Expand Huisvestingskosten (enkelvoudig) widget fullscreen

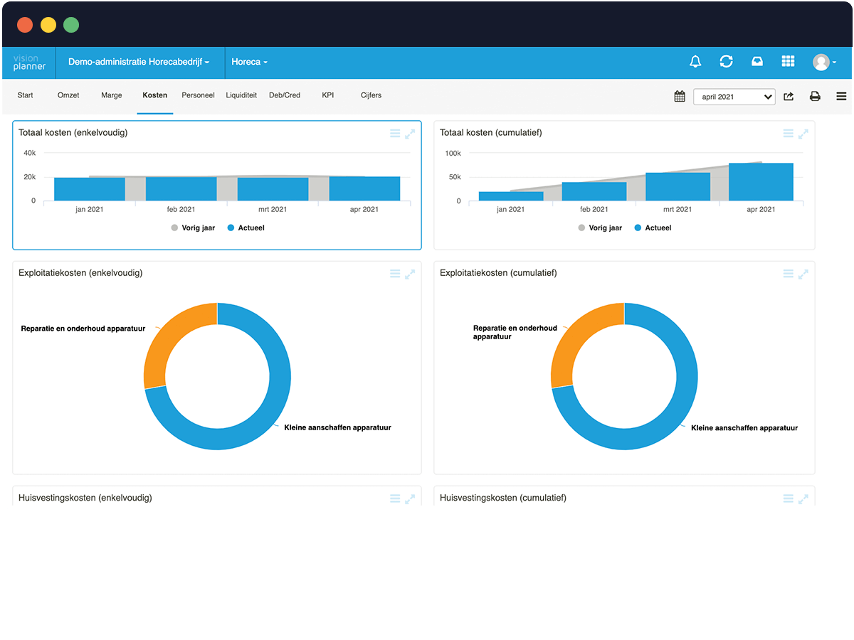[410, 499]
